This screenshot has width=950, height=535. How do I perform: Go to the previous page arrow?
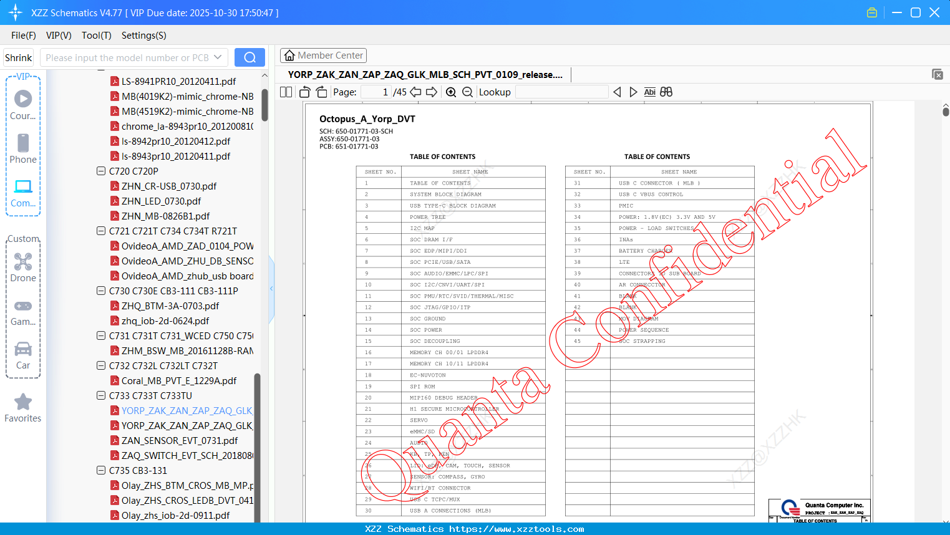tap(415, 92)
